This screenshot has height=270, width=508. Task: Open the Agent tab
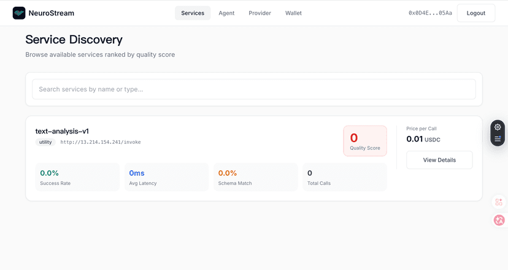[x=226, y=13]
